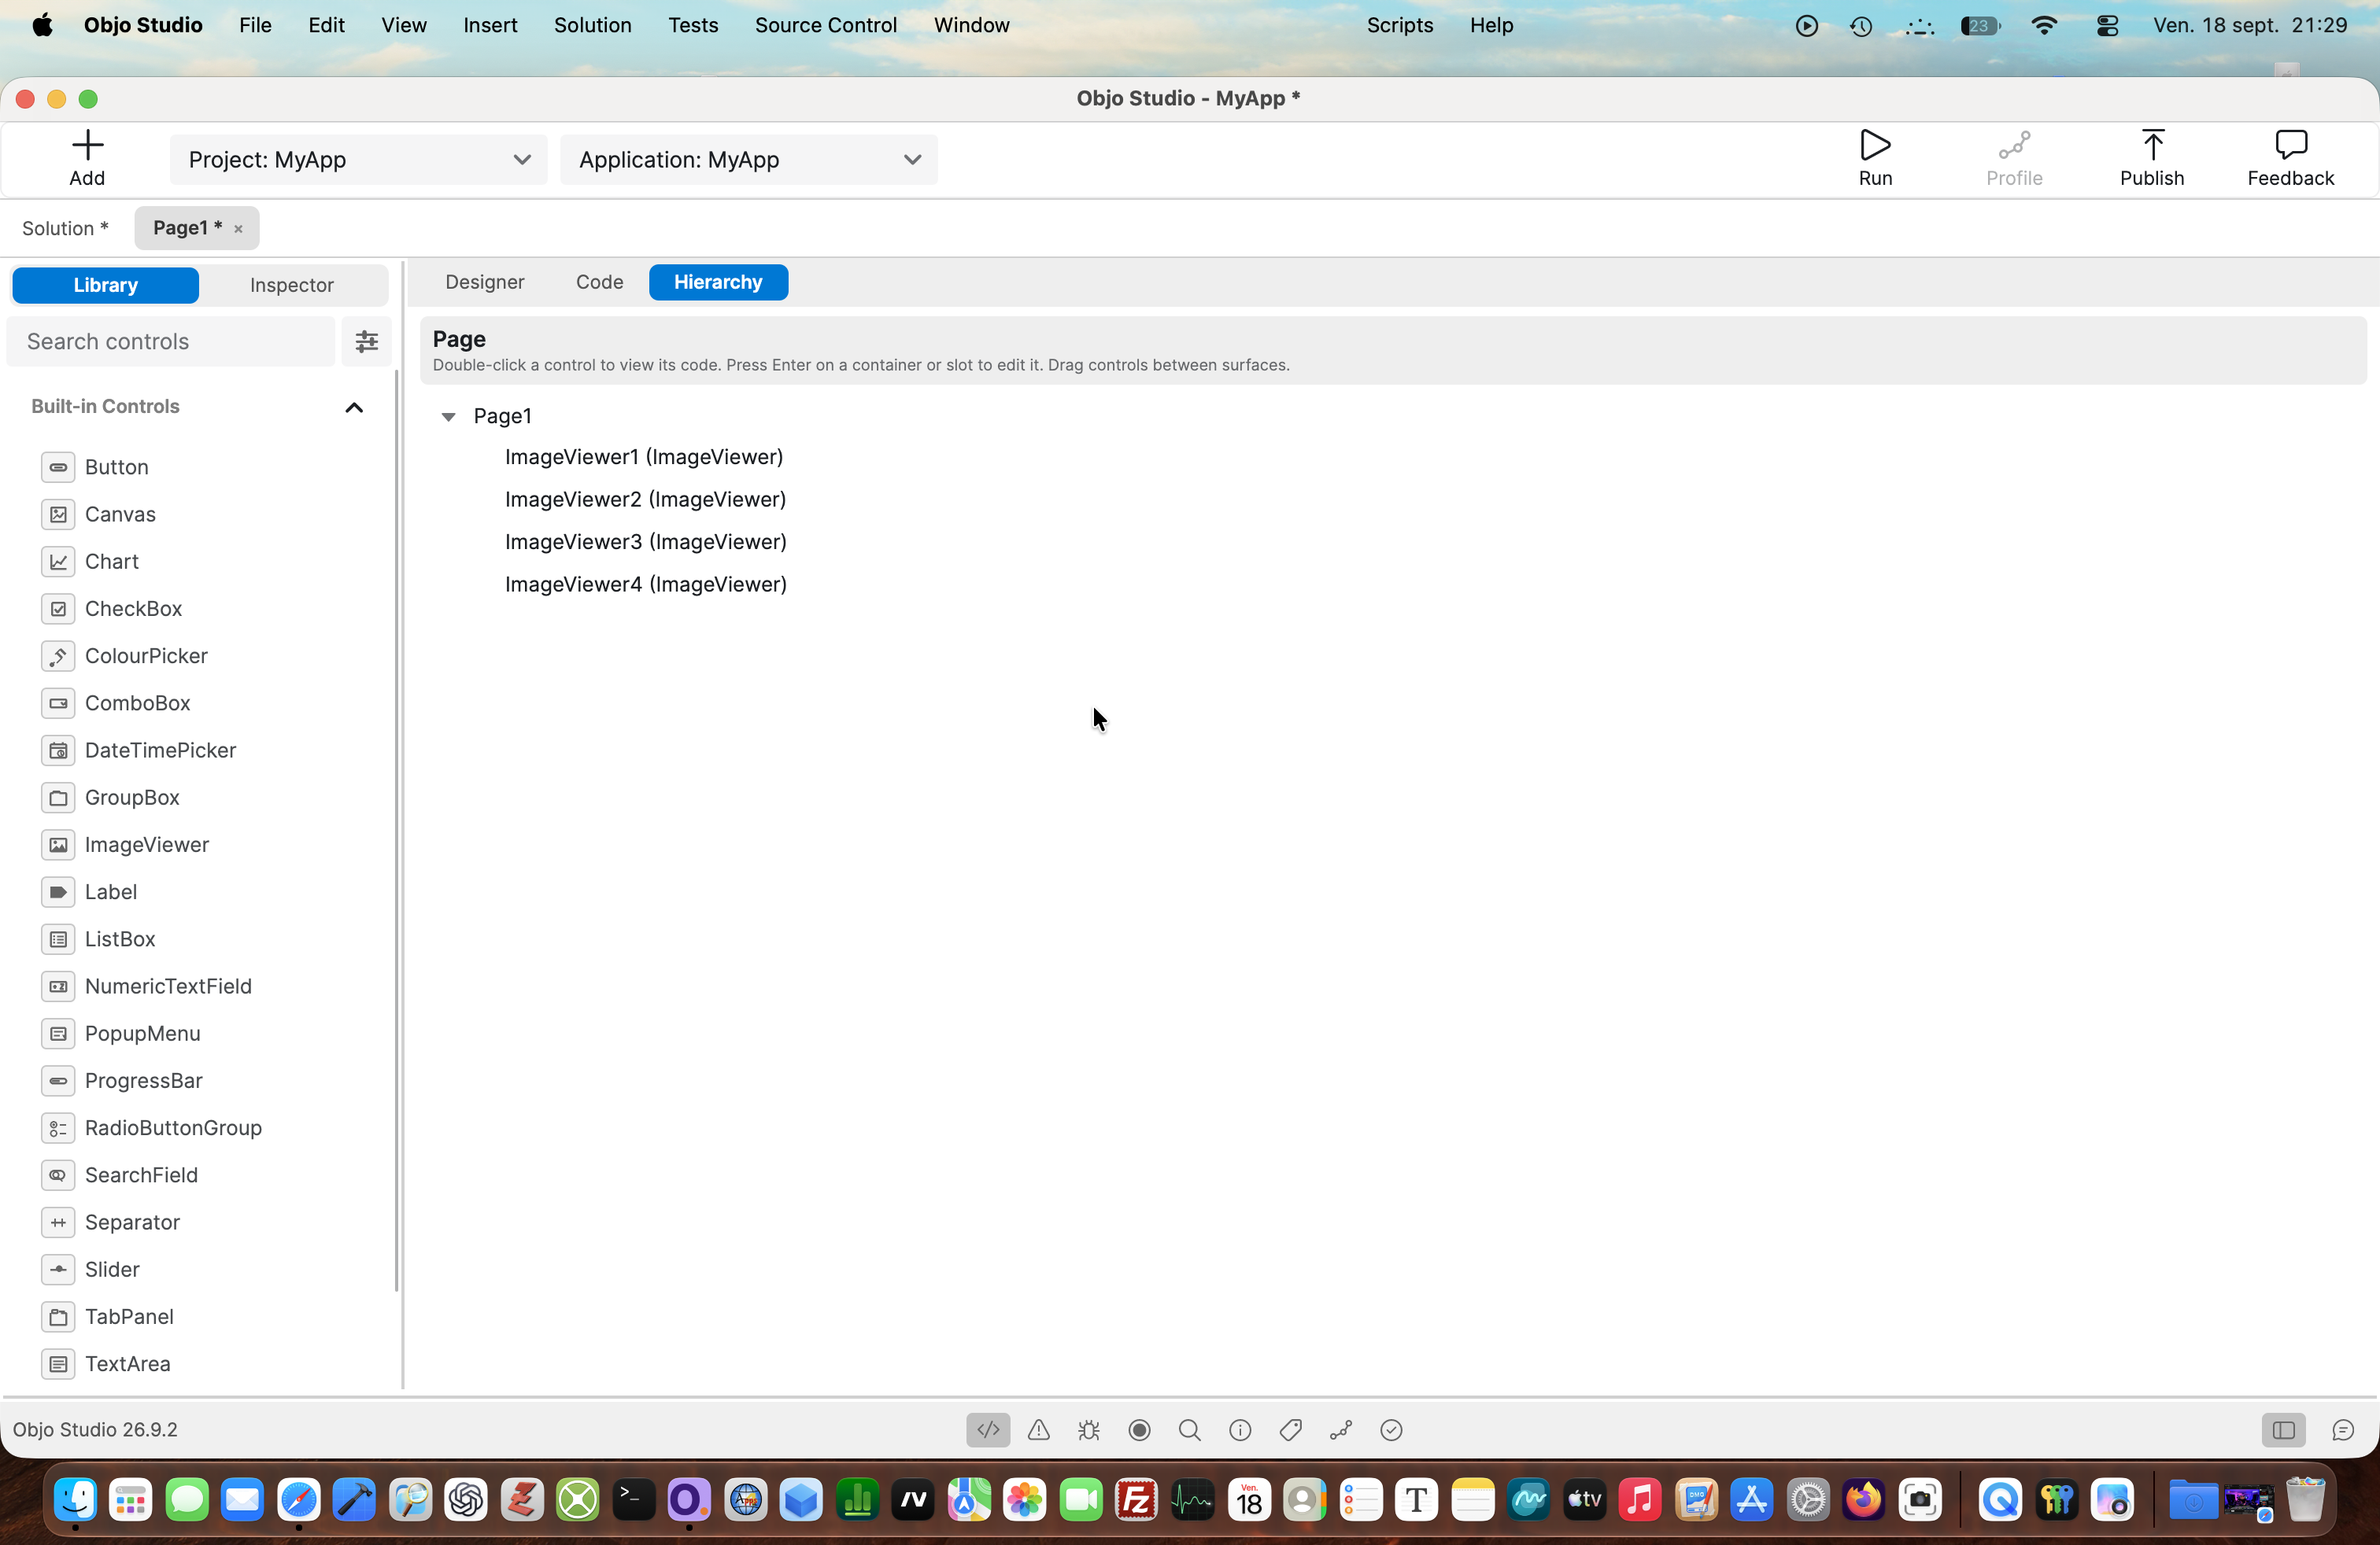Open the debug bug icon in status bar
2380x1545 pixels.
[1089, 1430]
